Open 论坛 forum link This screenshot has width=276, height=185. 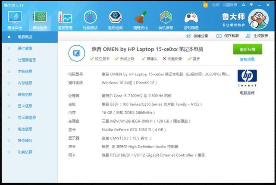click(216, 5)
